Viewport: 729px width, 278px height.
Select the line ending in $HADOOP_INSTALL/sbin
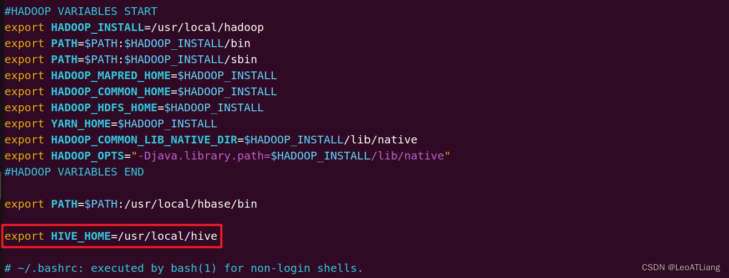(x=131, y=59)
